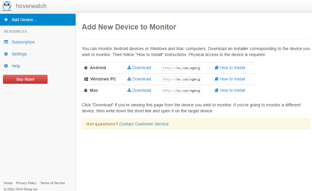Click the plus icon beside Add Device
The width and height of the screenshot is (312, 191).
[x=6, y=20]
